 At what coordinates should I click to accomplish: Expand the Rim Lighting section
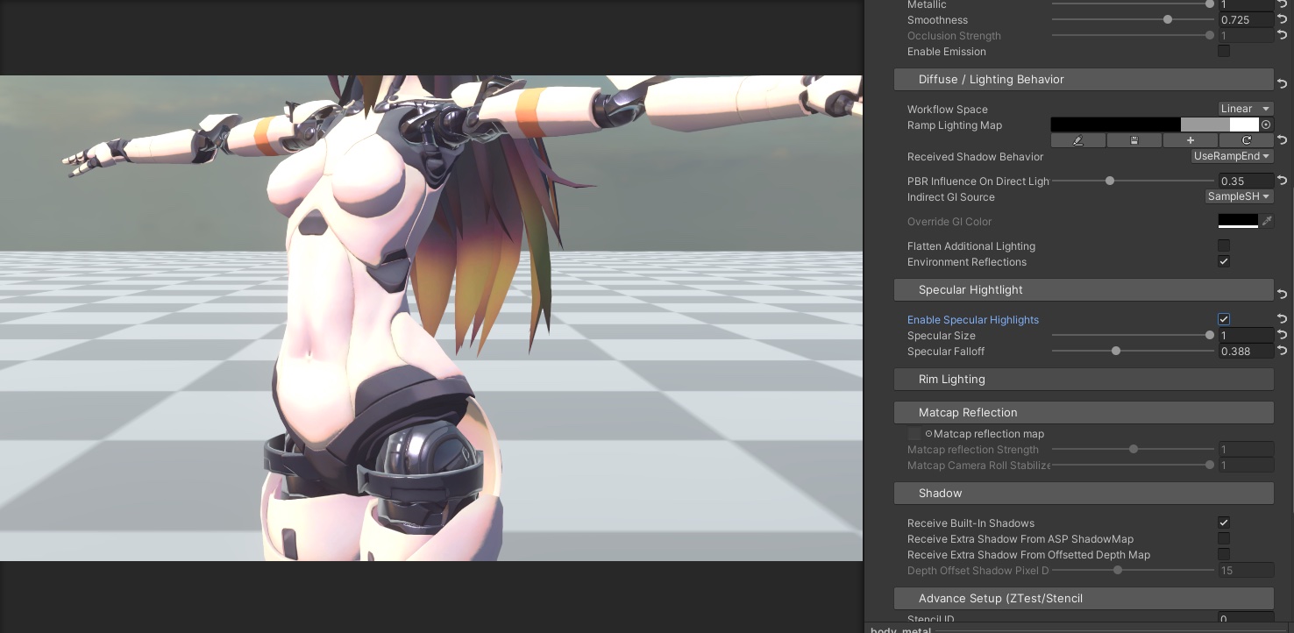coord(1083,380)
